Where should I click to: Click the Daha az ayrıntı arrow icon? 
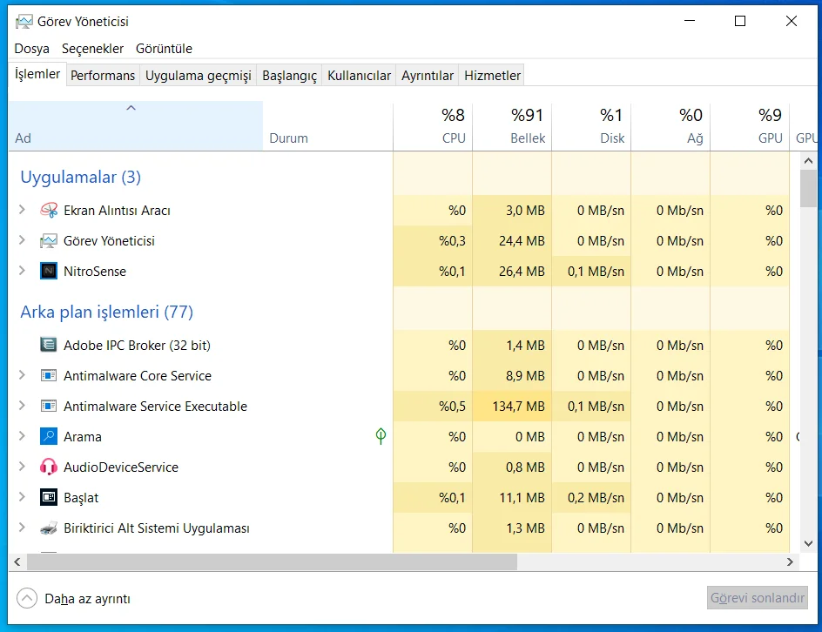[27, 598]
